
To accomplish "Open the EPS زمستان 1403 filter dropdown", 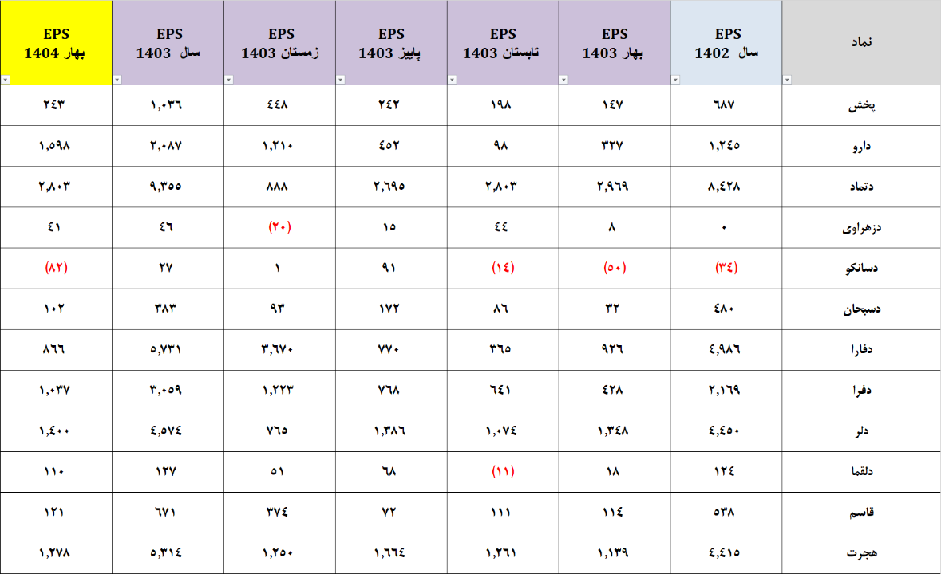I will (x=228, y=80).
